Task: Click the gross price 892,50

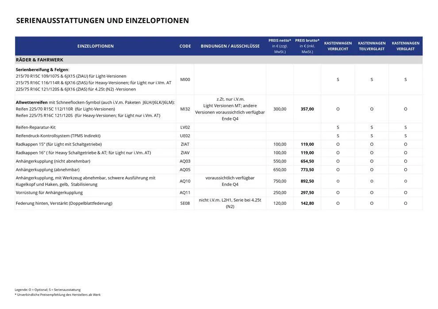Action: (x=307, y=181)
